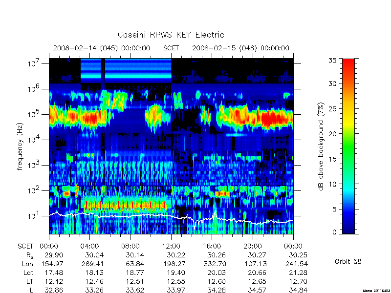Image resolution: width=391 pixels, height=293 pixels.
Task: Click the Lon value 63.84
Action: coord(135,264)
